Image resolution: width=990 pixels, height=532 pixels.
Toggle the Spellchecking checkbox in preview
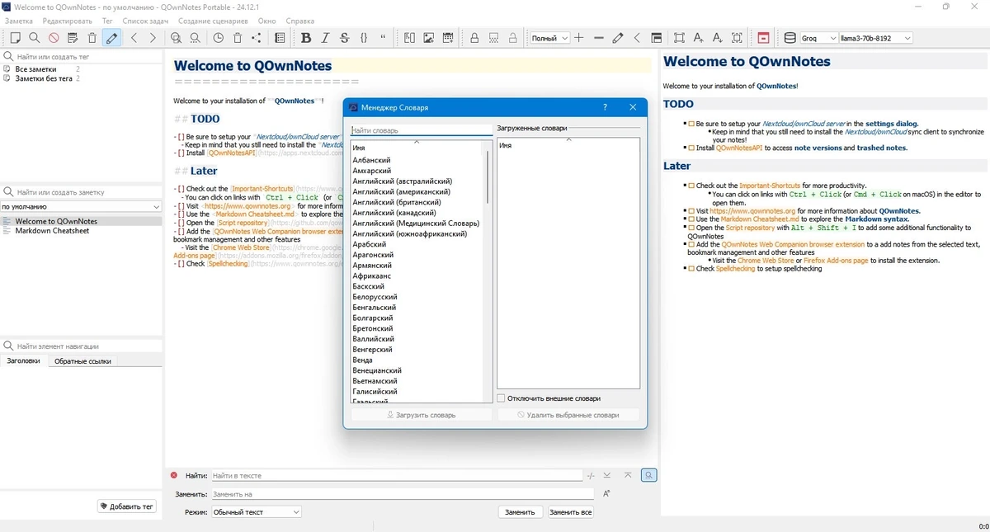691,269
